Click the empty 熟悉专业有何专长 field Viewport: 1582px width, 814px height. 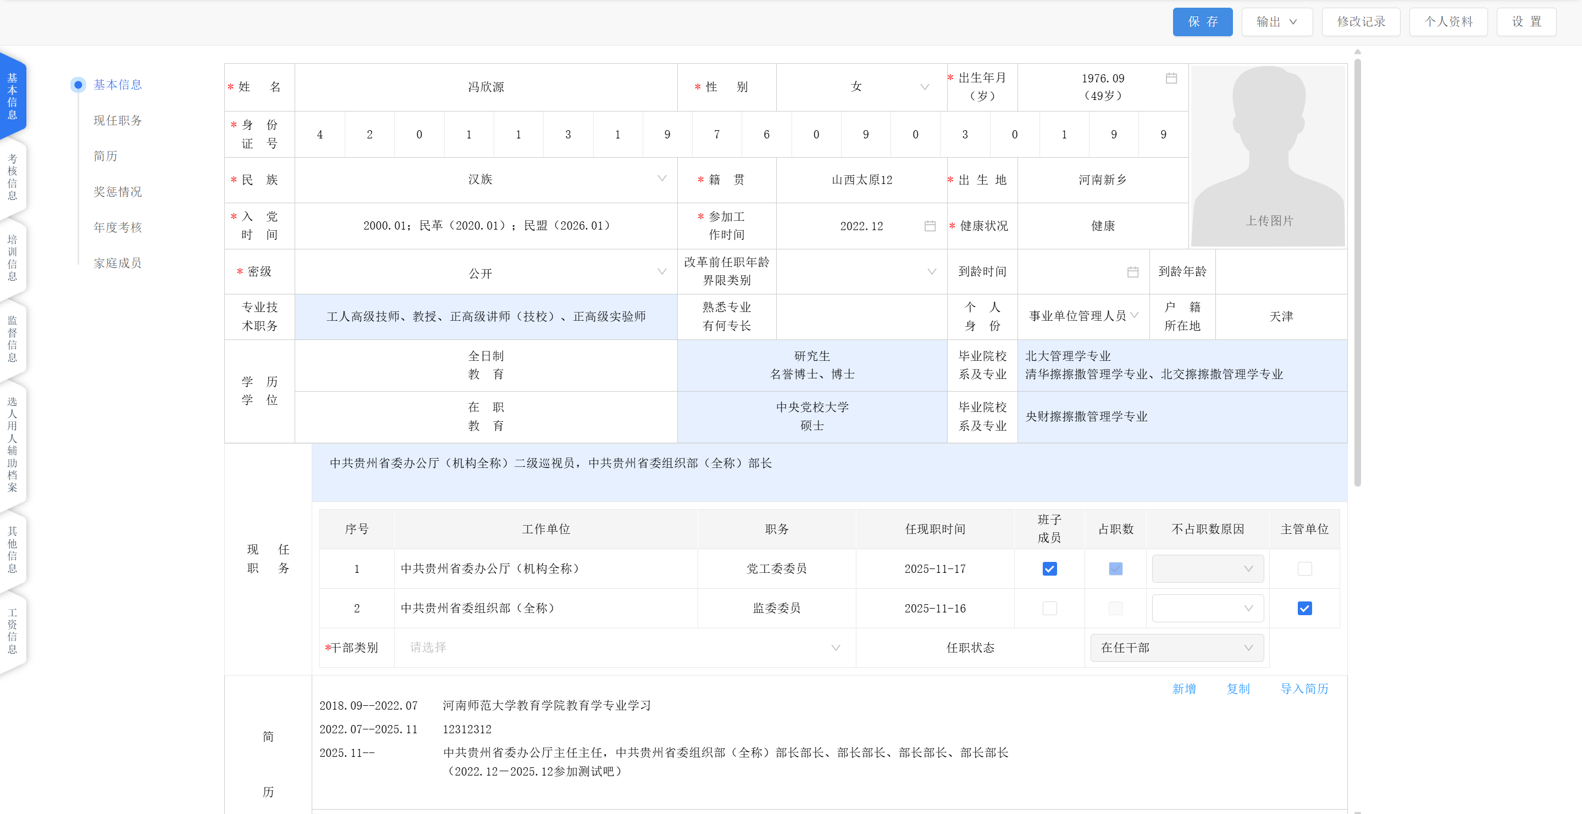tap(861, 317)
